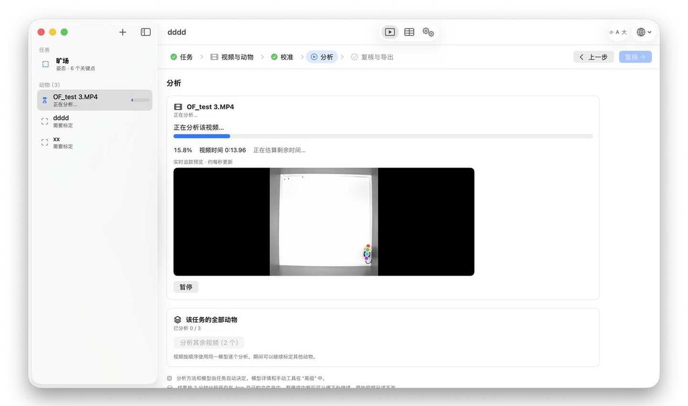Click the film icon in the 视频与动物 step

coord(214,57)
